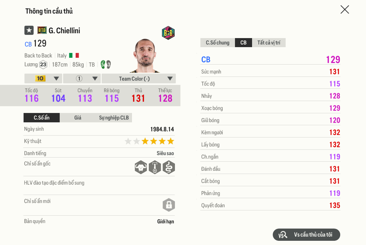366x245 pixels.
Task: Click the ball-and-arrow hidden trait icon
Action: [155, 167]
